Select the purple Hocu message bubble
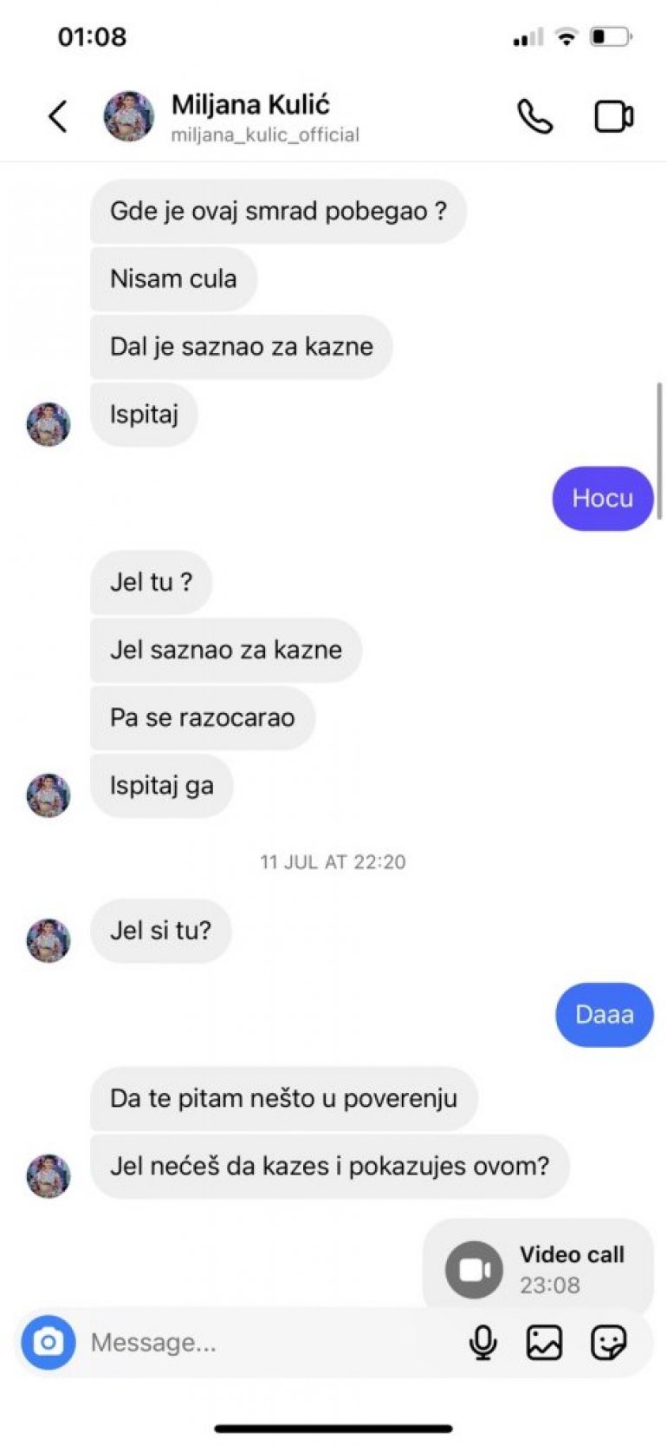 tap(603, 498)
